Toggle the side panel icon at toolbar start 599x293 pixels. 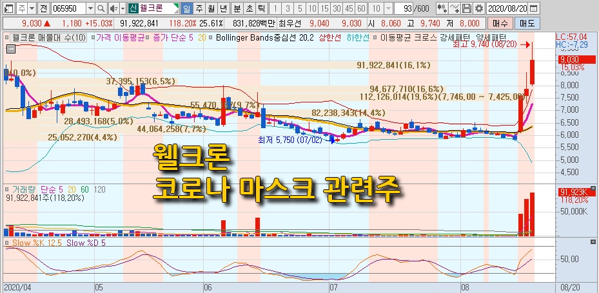coord(8,8)
